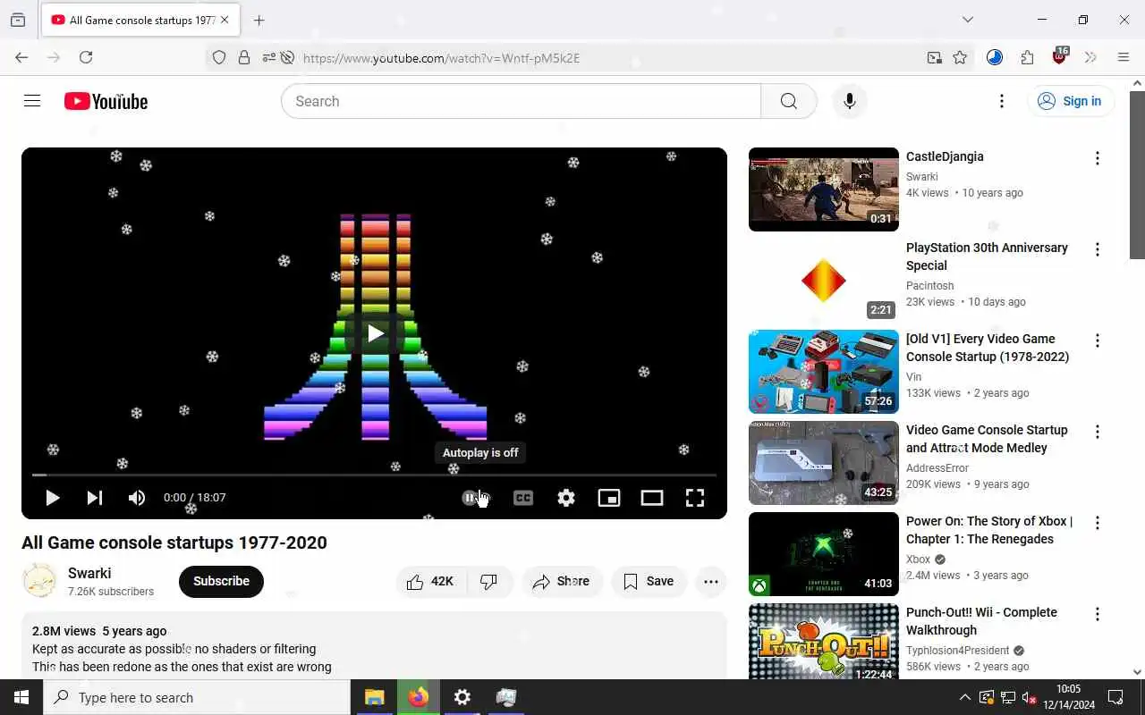
Task: Open the uBlock Origin extension icon
Action: coord(1060,56)
